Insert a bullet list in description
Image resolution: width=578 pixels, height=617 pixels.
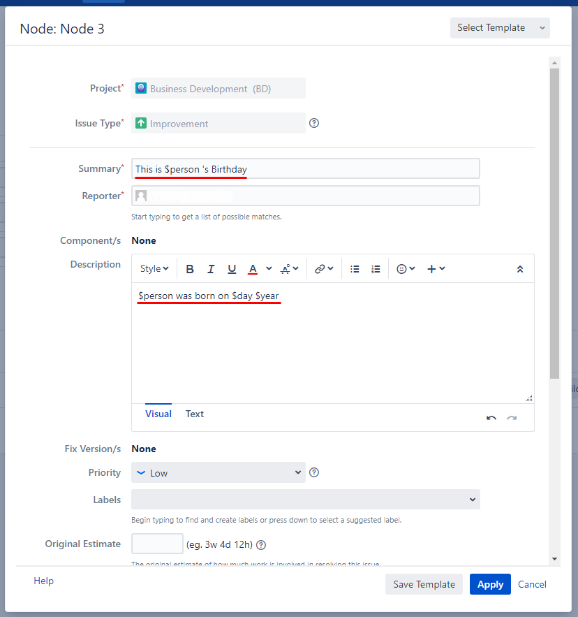click(x=355, y=269)
